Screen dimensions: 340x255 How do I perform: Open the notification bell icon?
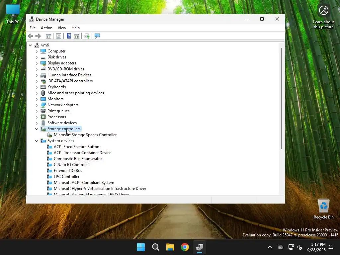point(331,247)
